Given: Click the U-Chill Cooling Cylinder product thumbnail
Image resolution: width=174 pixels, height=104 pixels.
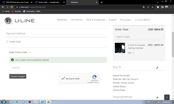Looking at the screenshot, I should tap(120, 48).
